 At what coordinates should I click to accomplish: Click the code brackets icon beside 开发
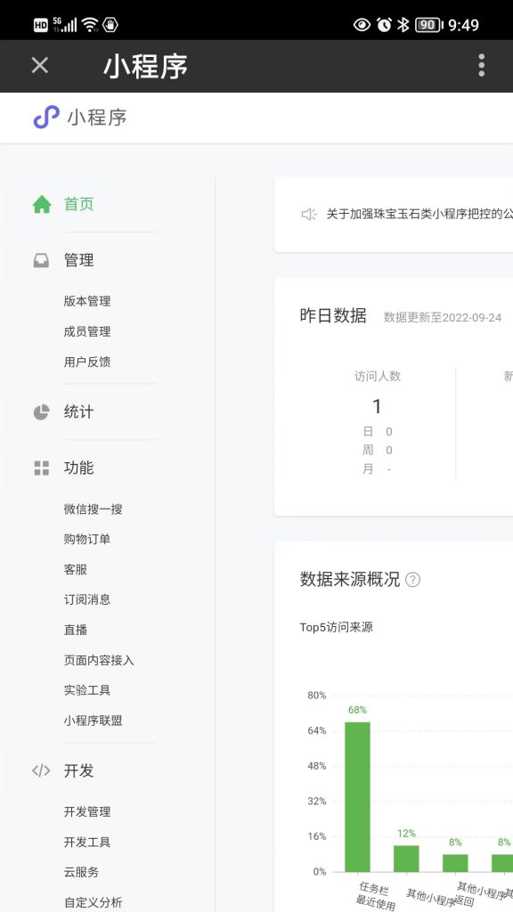click(41, 770)
